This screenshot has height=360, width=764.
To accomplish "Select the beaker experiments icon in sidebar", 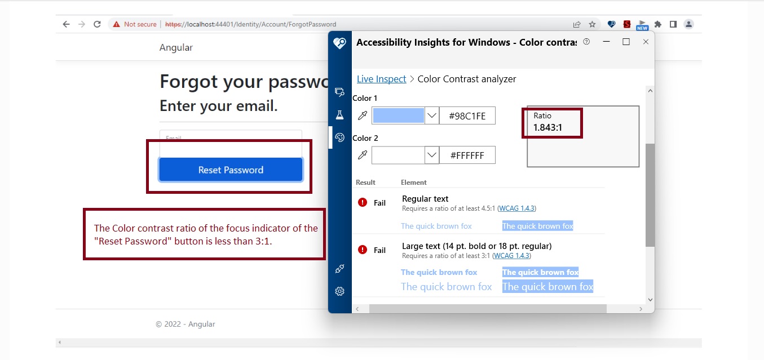I will tap(339, 115).
